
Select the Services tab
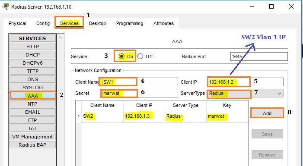pyautogui.click(x=69, y=23)
